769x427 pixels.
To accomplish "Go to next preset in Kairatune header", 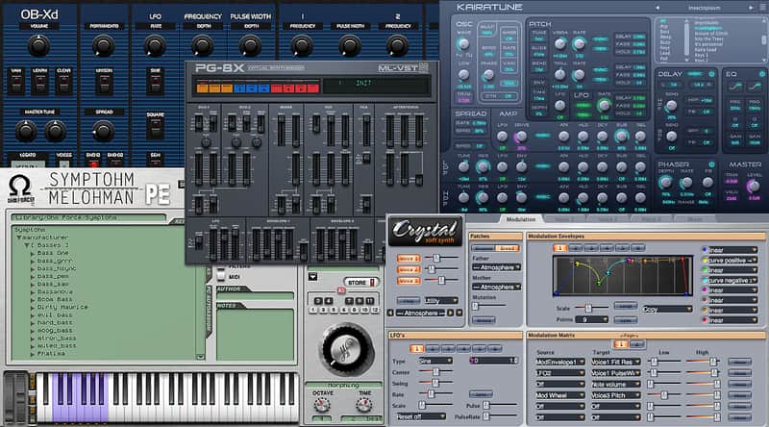I will point(750,8).
